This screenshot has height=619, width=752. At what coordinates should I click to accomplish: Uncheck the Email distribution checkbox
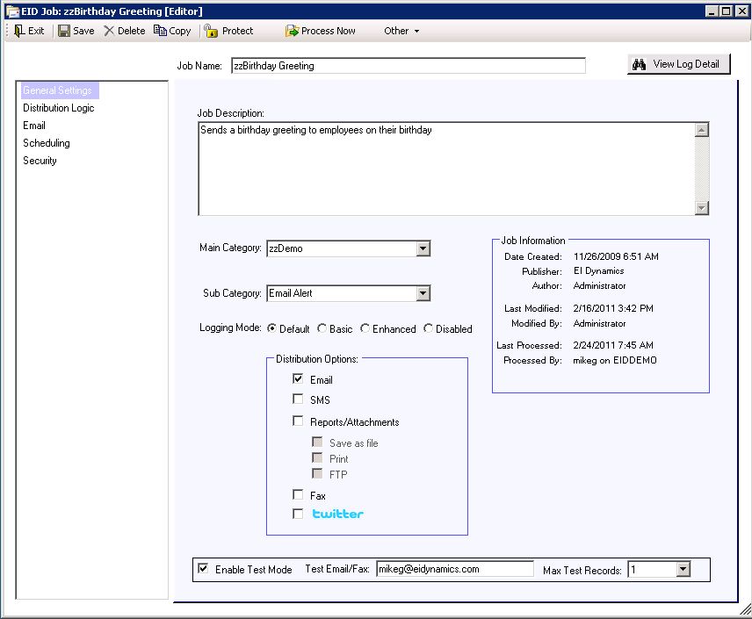(x=299, y=380)
